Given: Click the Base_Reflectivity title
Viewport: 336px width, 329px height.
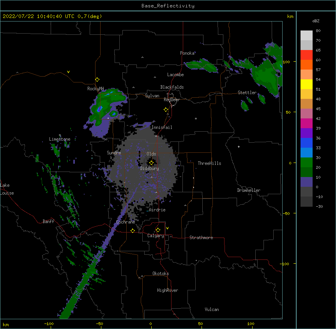Looking at the screenshot, I should point(168,6).
